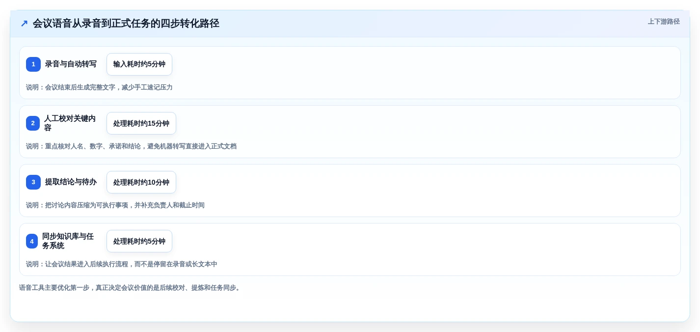Click the 同步知识库与任务系统 step title
The height and width of the screenshot is (332, 700).
point(69,241)
